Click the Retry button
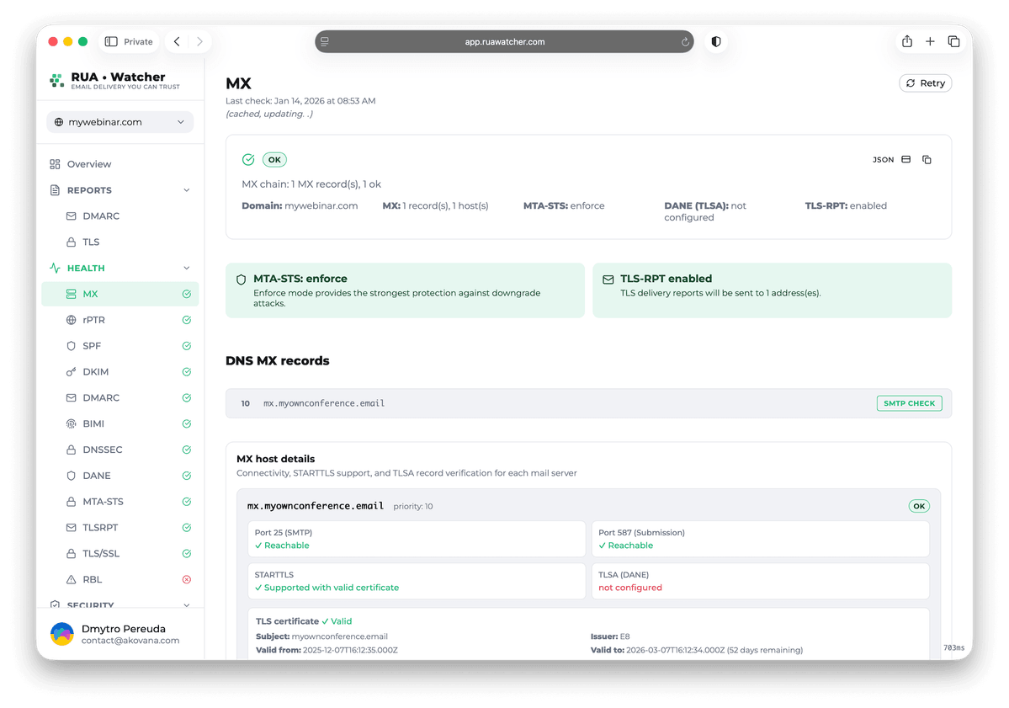Image resolution: width=1009 pixels, height=708 pixels. pyautogui.click(x=925, y=83)
